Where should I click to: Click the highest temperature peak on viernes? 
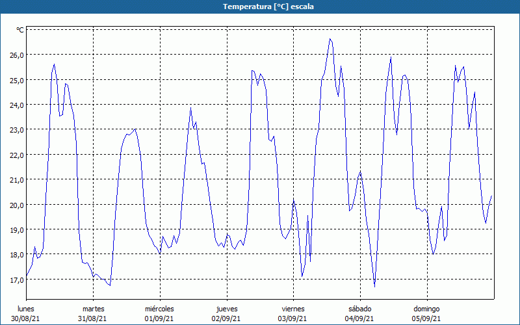[x=330, y=39]
